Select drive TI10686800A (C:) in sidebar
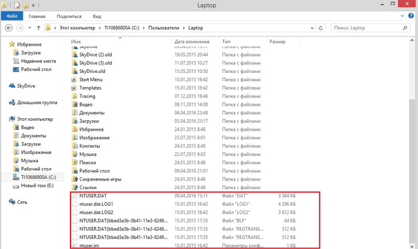The height and width of the screenshot is (249, 418). 39,177
